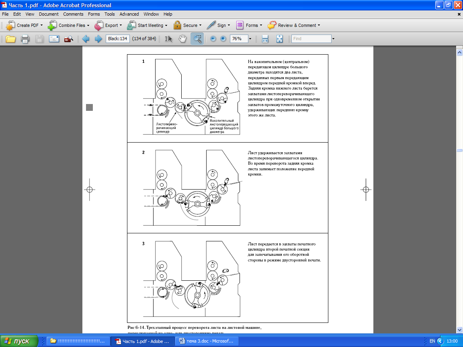Click the Secure padlock icon
This screenshot has width=463, height=347.
point(177,25)
